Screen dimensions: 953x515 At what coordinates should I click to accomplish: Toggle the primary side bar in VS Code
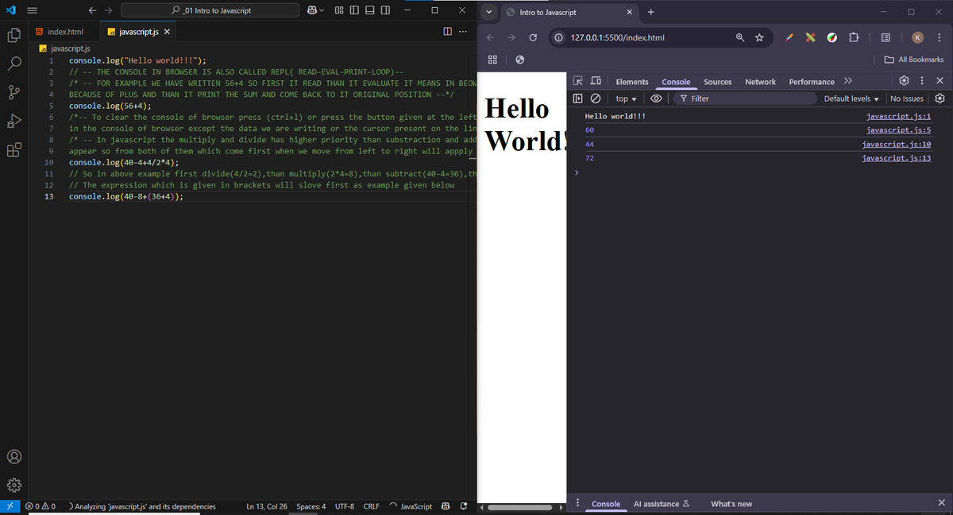(354, 10)
